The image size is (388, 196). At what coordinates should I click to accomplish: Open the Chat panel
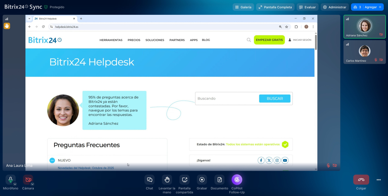click(x=149, y=180)
